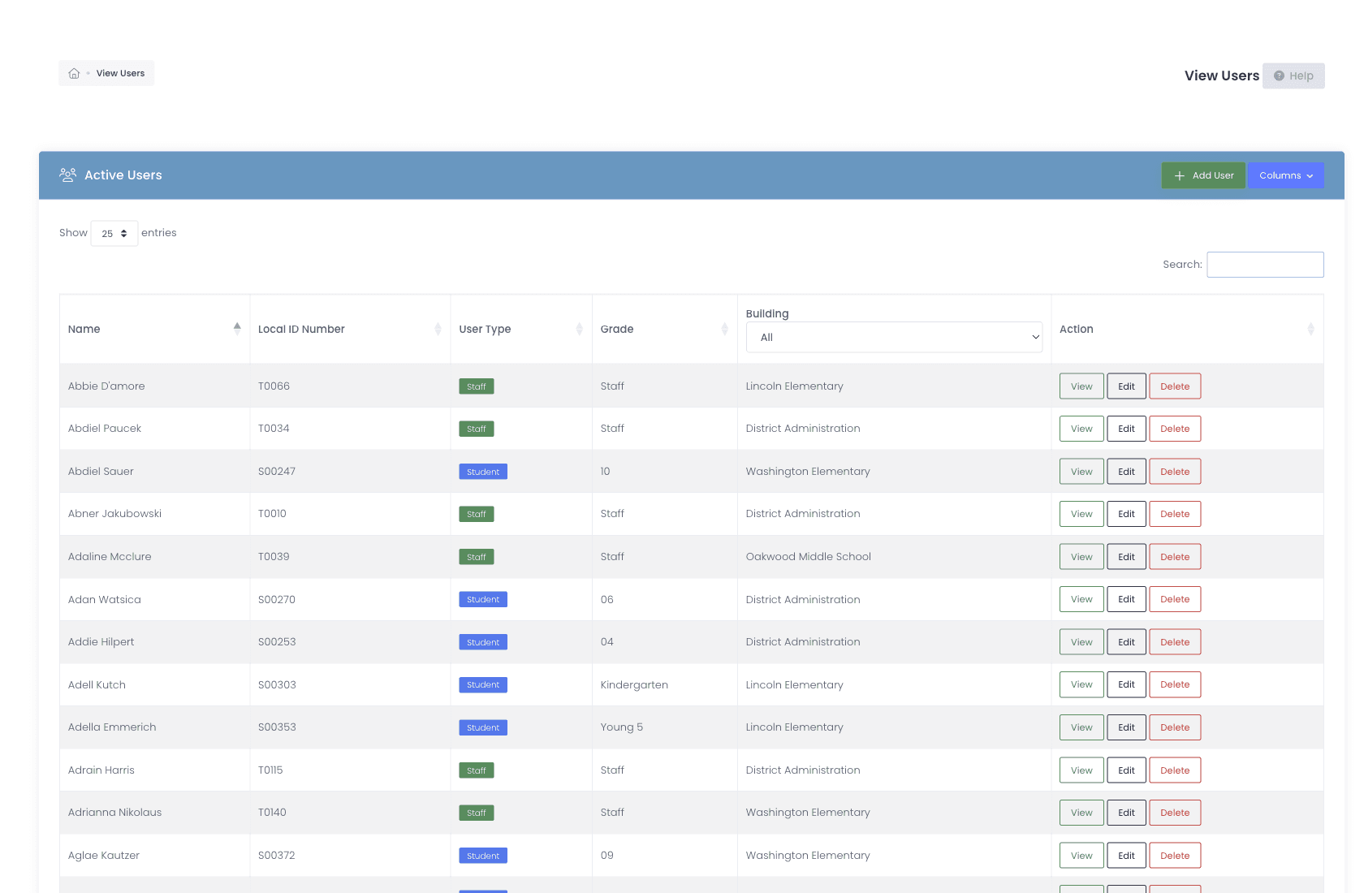Click the Active Users group icon

tap(68, 175)
